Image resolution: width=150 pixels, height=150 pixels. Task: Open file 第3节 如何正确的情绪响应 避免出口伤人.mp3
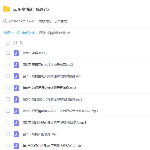(54, 123)
